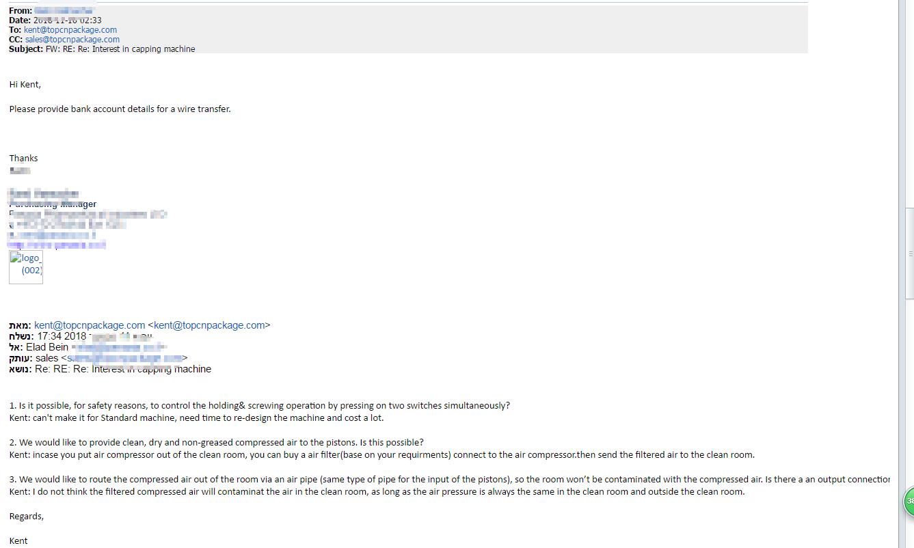Screen dimensions: 914x548
Task: Grab the vertical scrollbar thumb grip
Action: (910, 254)
